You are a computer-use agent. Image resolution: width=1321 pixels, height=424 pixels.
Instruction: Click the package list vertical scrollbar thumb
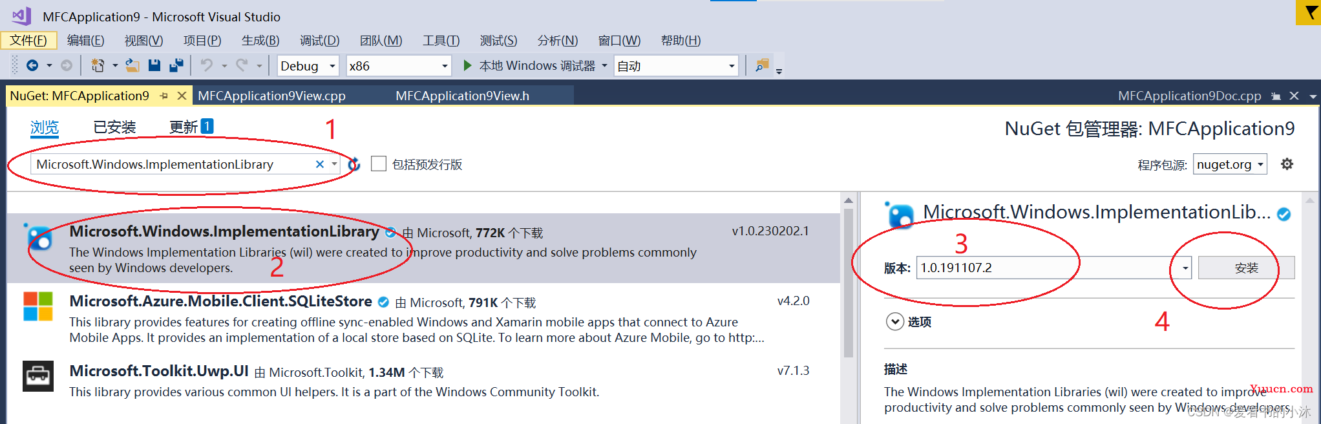coord(849,282)
